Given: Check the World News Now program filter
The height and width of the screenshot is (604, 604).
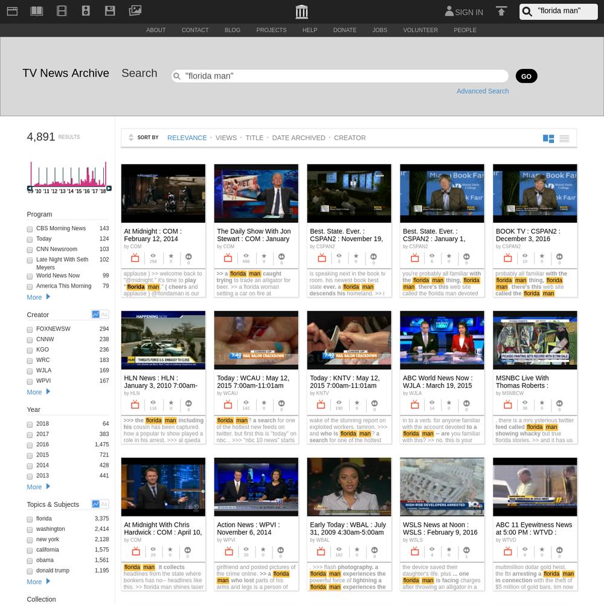Looking at the screenshot, I should click(x=30, y=277).
